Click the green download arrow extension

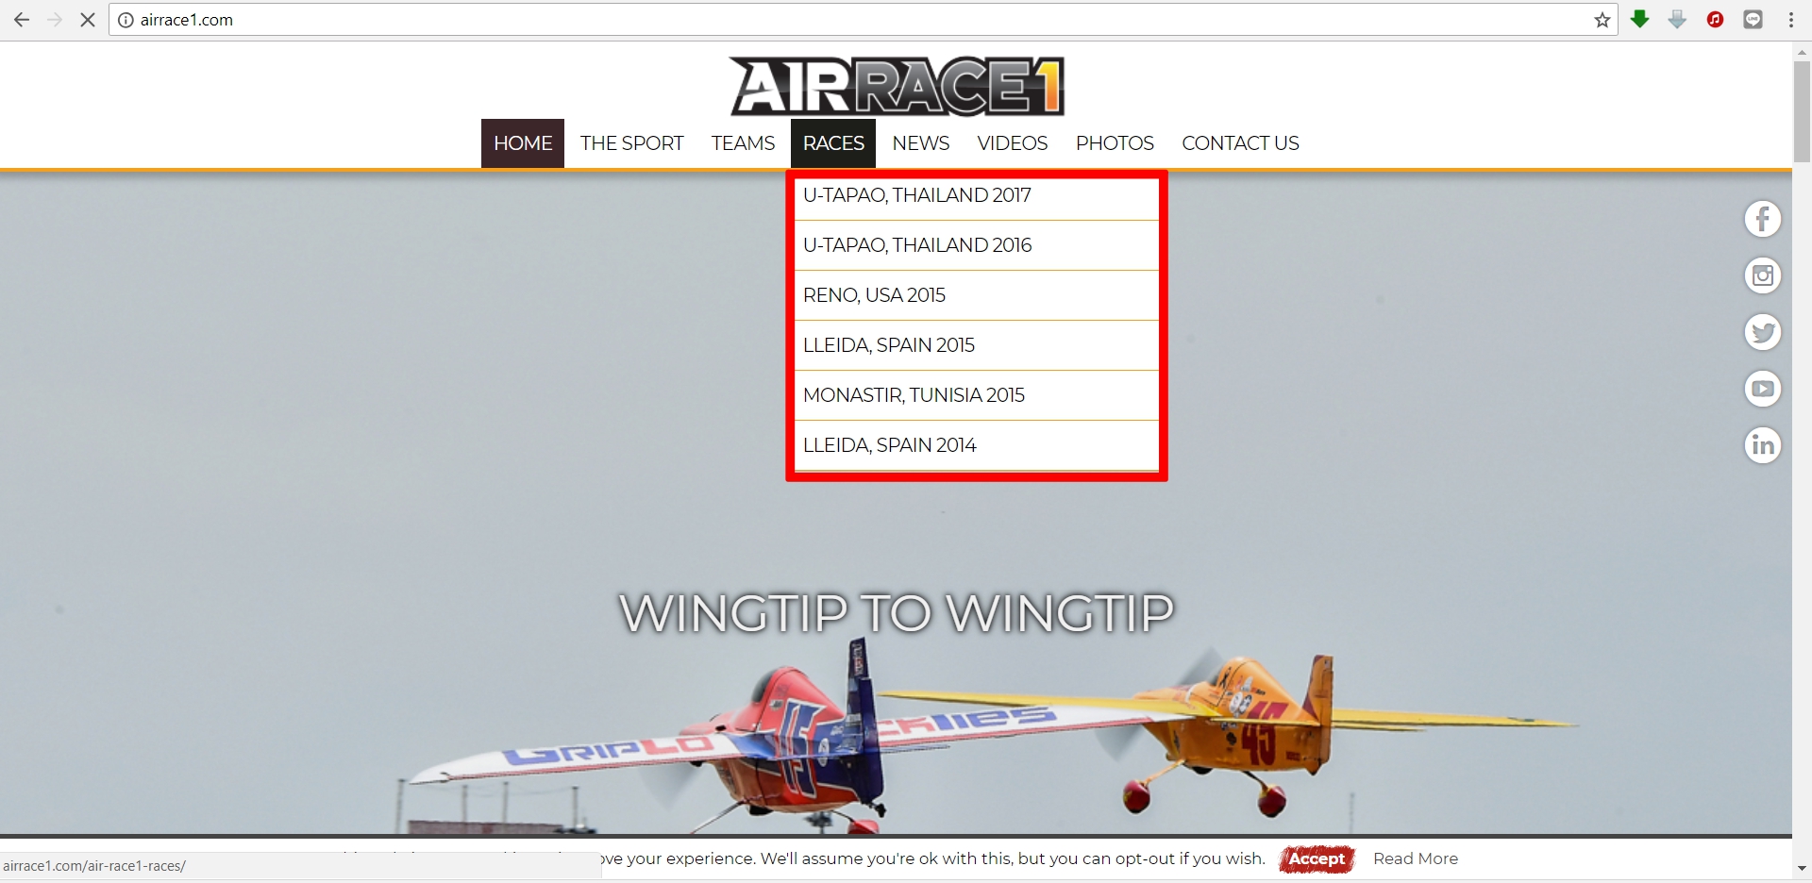point(1640,20)
